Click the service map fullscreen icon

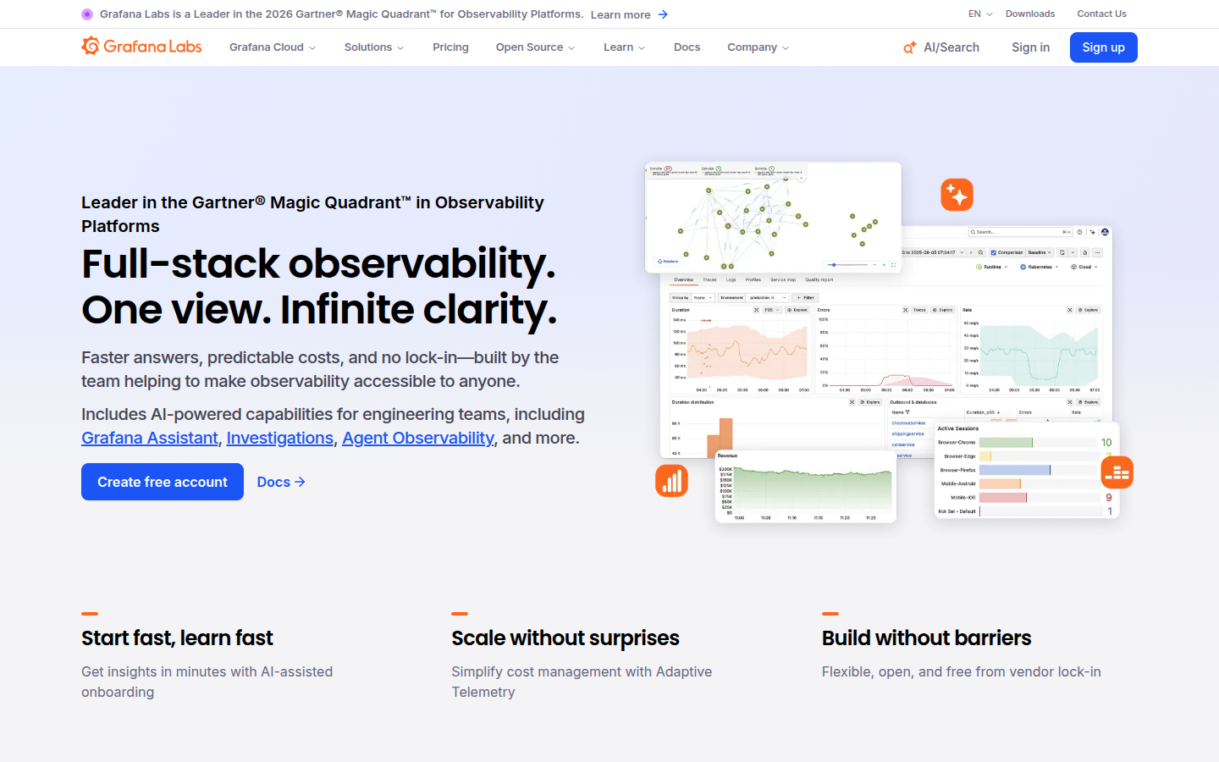click(893, 265)
